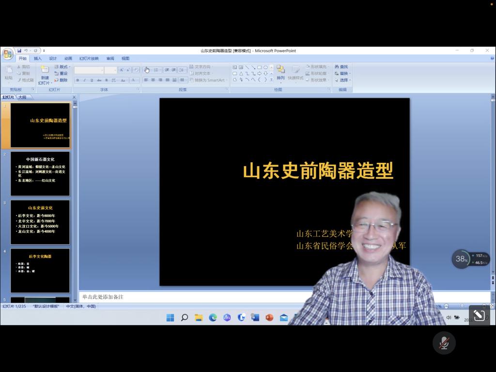The image size is (496, 372).
Task: Click the PowerPoint help question mark icon
Action: click(492, 59)
